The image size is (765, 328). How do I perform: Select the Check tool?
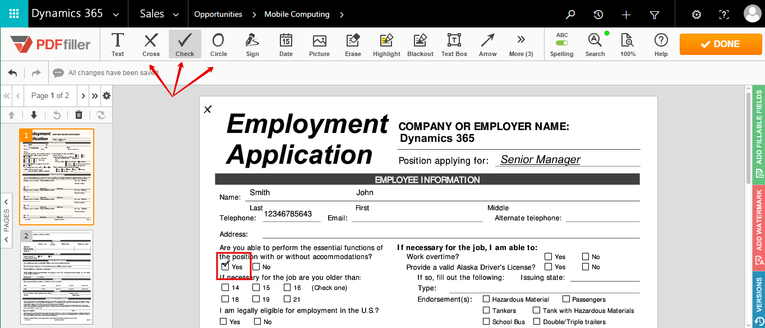[x=185, y=44]
